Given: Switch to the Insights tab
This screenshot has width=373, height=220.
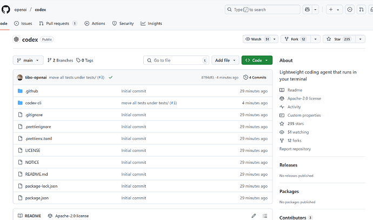Looking at the screenshot, I should 151,24.
